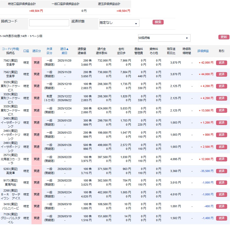Click 返済 for 安楽亭 position with +42,000円
The image size is (230, 225).
click(x=221, y=63)
